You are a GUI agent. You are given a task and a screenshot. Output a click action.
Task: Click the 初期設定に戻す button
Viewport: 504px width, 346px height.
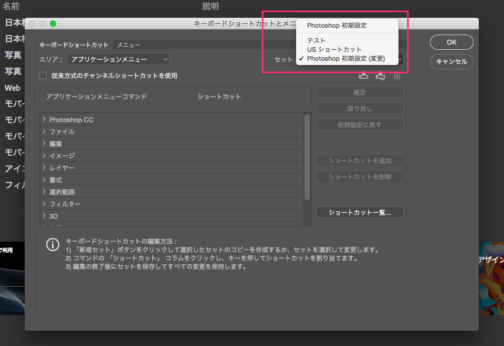360,125
